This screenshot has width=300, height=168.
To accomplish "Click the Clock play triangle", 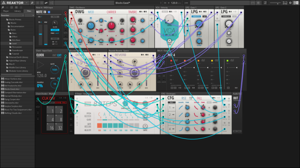I will tap(40, 65).
